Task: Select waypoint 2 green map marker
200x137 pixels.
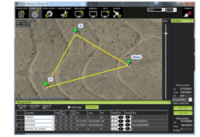Action: [75, 30]
